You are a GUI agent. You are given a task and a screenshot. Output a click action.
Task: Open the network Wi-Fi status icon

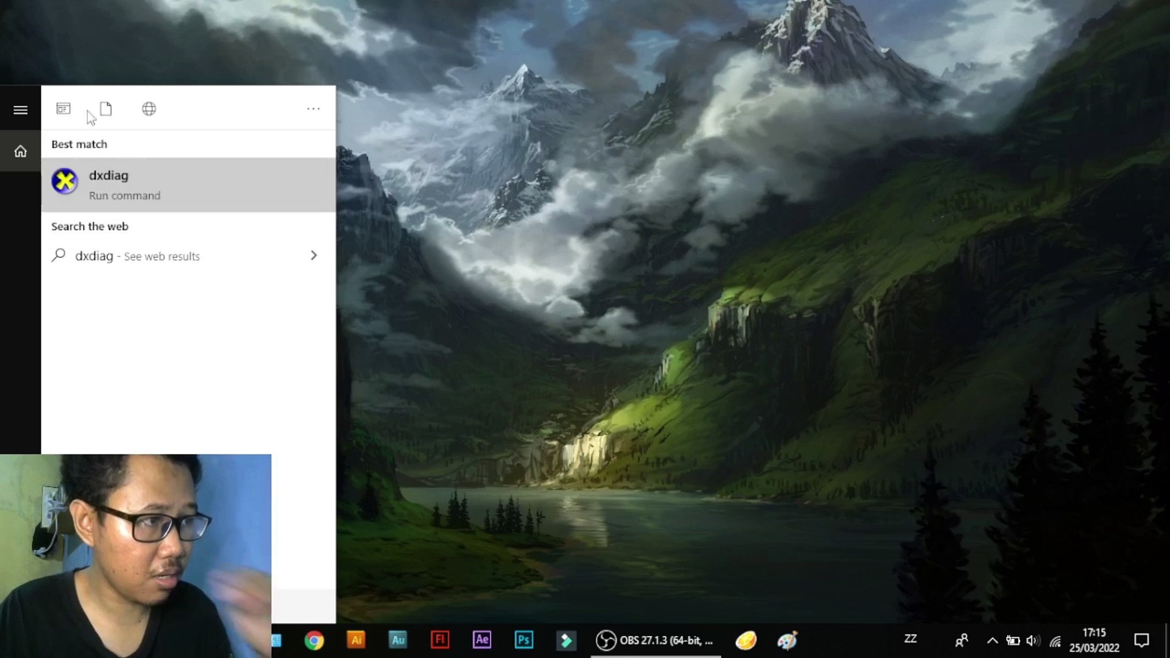[x=1055, y=640]
